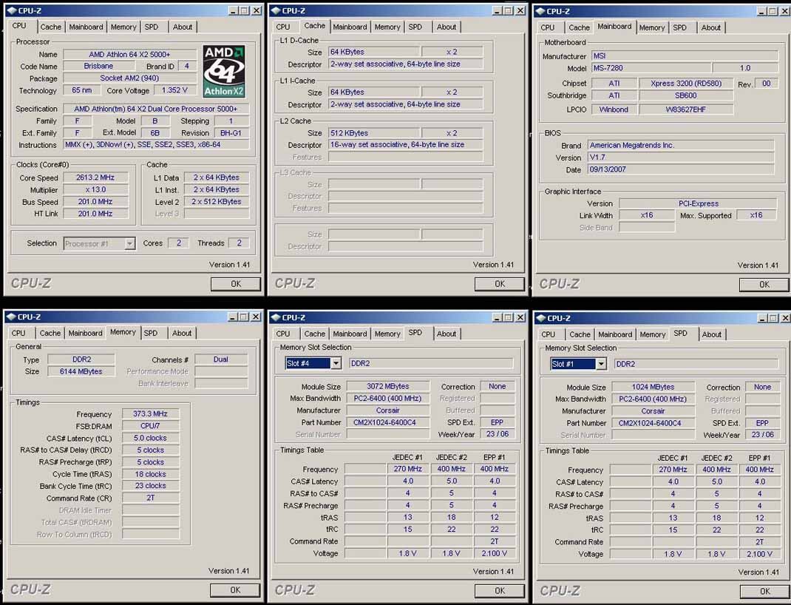Click the '3072 MBytes' module size value

click(388, 387)
